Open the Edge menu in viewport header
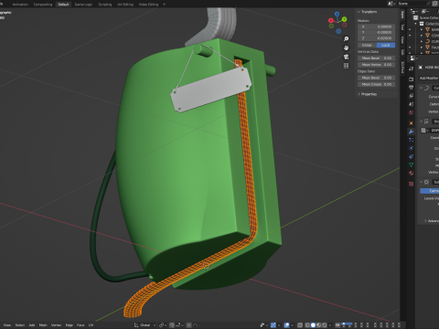 coord(70,325)
